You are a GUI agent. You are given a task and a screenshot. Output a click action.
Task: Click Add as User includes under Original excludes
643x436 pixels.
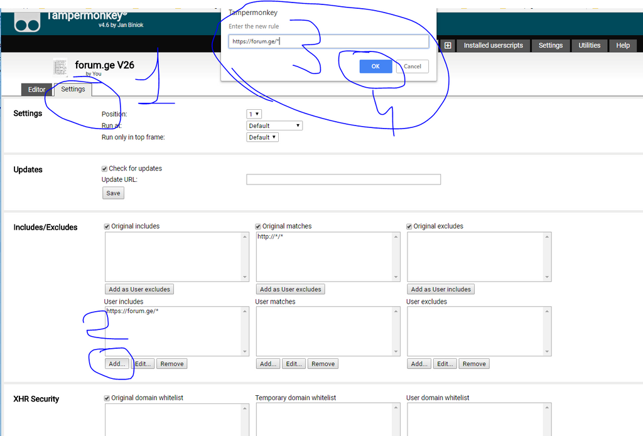coord(441,289)
